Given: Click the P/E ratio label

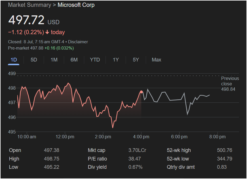Looking at the screenshot, I should click(97, 159).
